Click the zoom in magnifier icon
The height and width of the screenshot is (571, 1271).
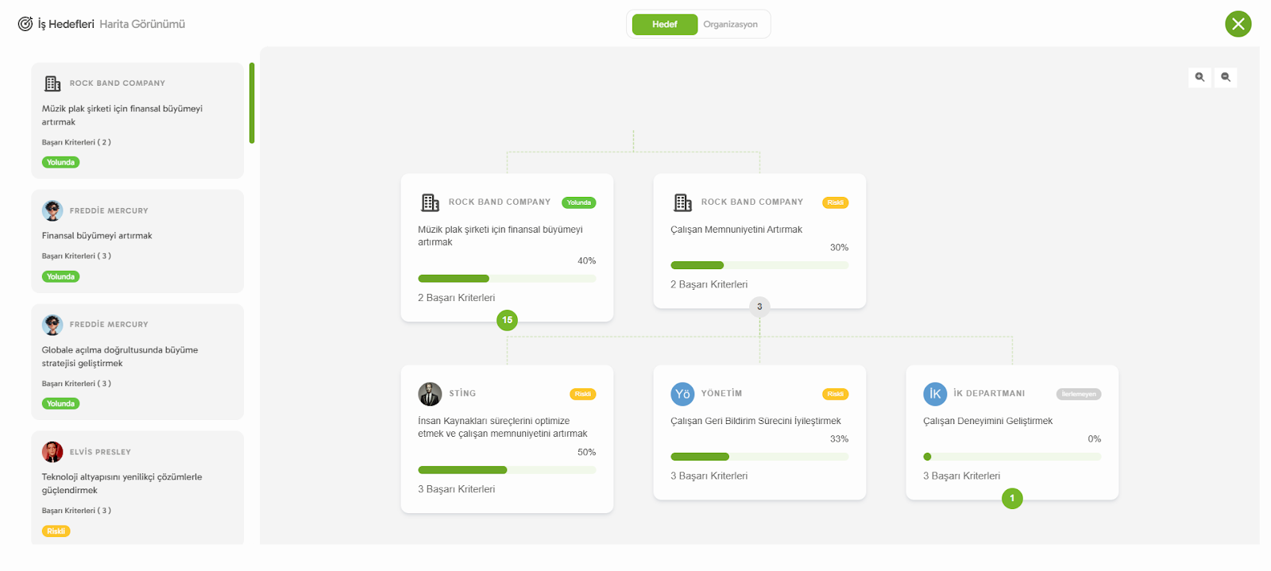[1200, 77]
